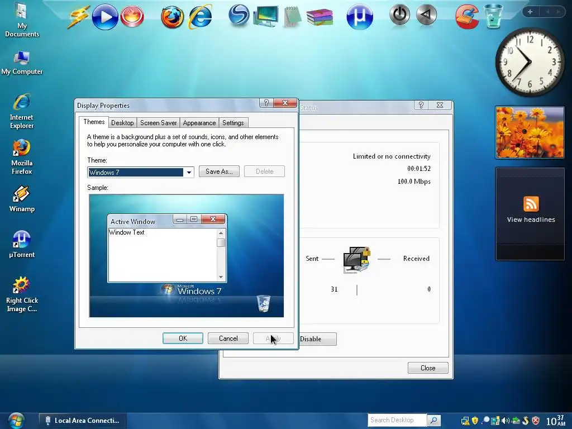
Task: Click Display Properties help question-mark button
Action: [x=266, y=103]
